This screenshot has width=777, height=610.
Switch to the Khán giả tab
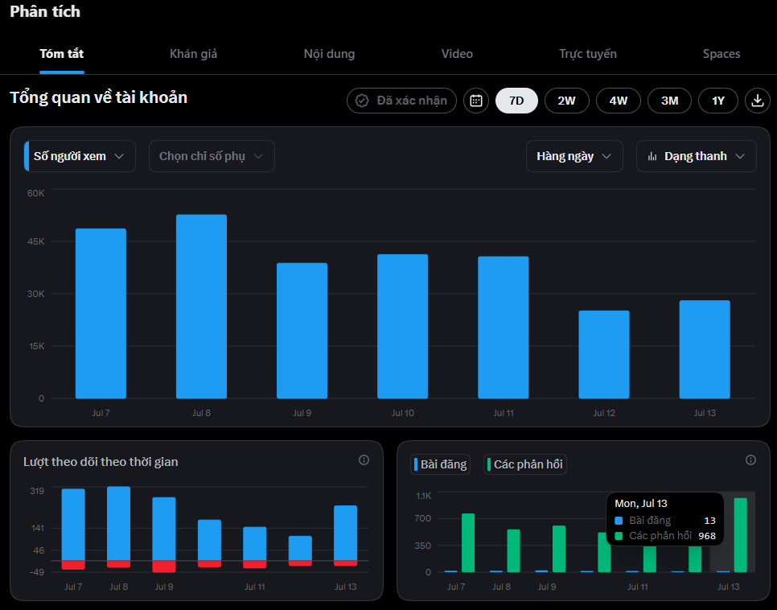193,54
